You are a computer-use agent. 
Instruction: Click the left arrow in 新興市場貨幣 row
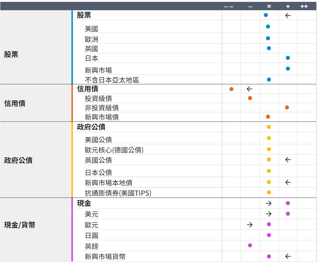(288, 256)
